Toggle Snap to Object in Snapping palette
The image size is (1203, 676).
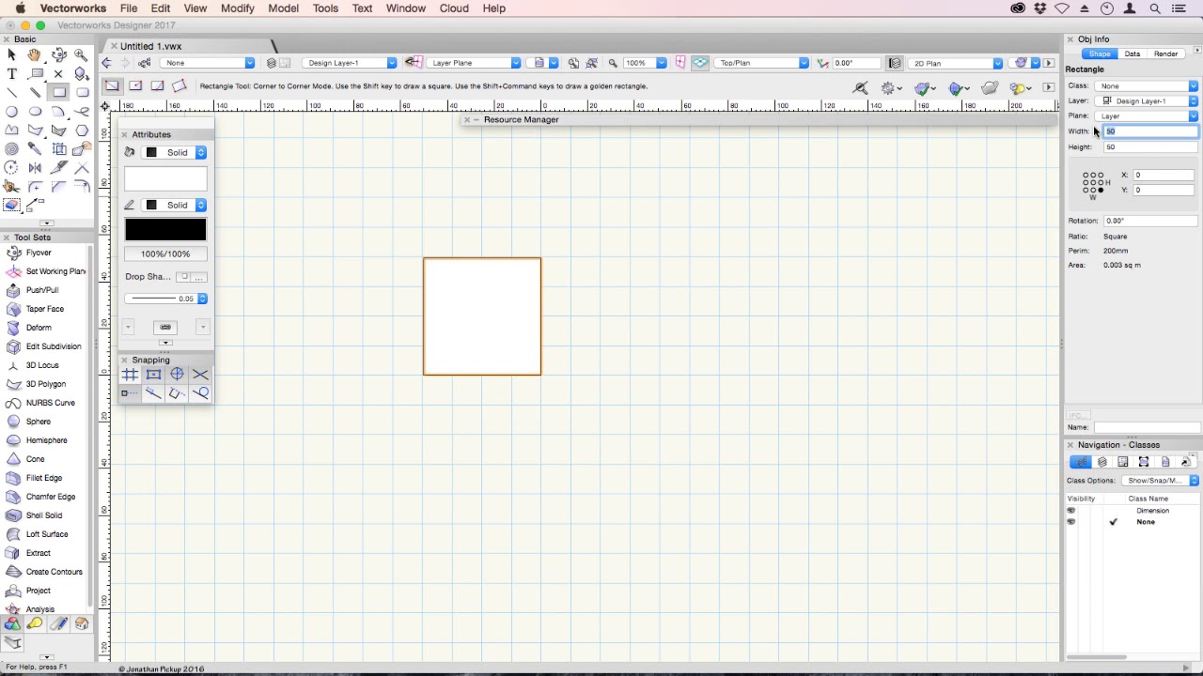tap(153, 375)
